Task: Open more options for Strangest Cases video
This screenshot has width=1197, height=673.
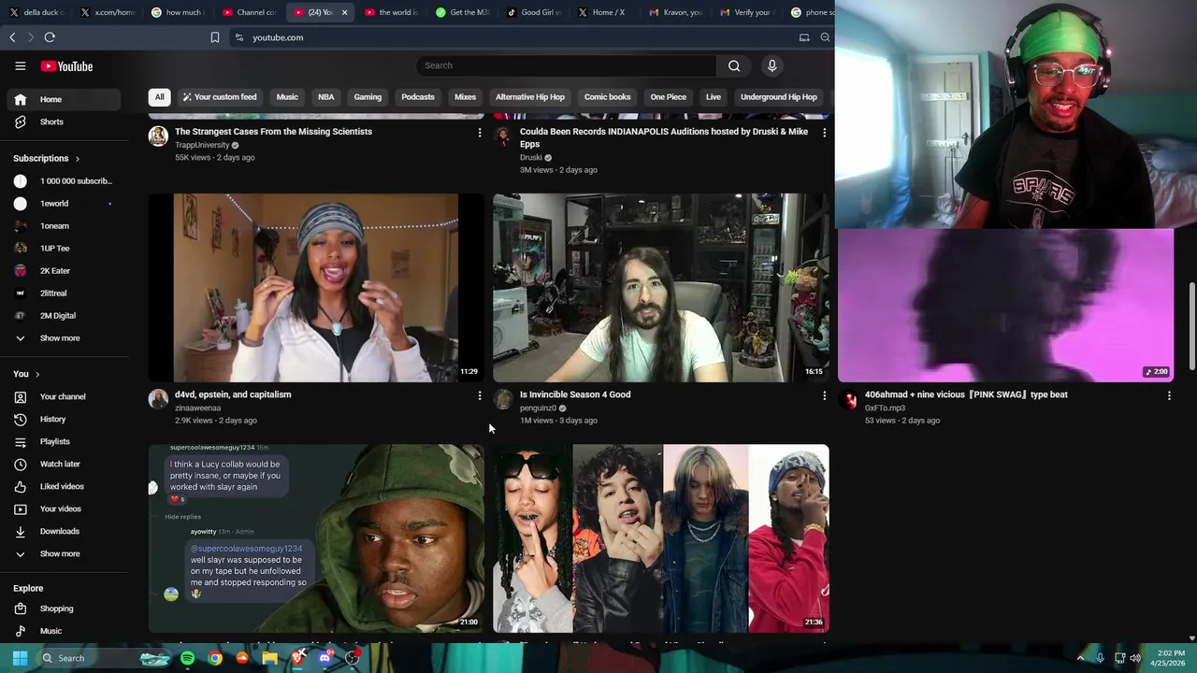Action: (480, 133)
